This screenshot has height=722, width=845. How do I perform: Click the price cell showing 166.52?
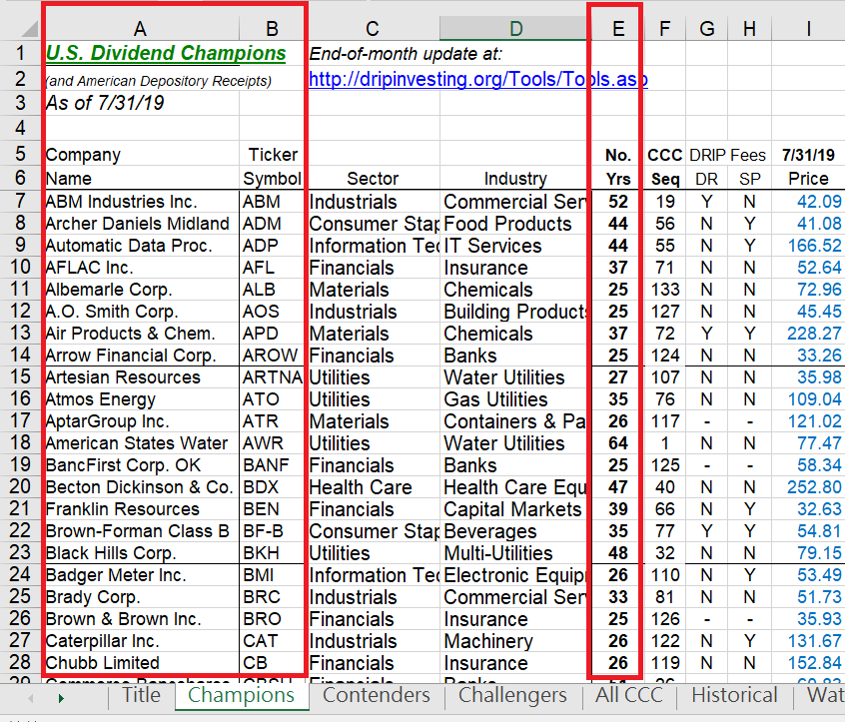pos(808,246)
